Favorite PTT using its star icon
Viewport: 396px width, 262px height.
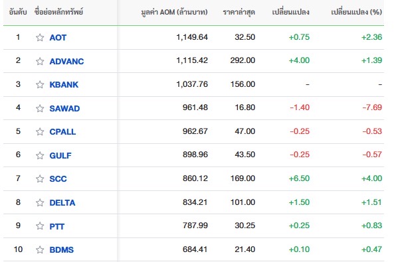tap(40, 226)
